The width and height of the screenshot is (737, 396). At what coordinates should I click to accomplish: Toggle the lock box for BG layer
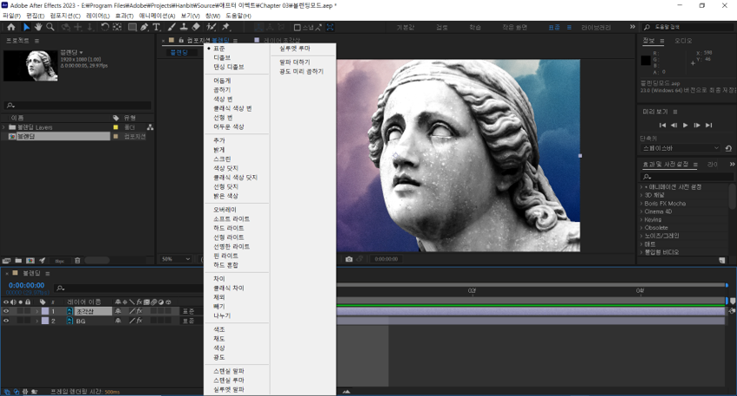[x=28, y=321]
